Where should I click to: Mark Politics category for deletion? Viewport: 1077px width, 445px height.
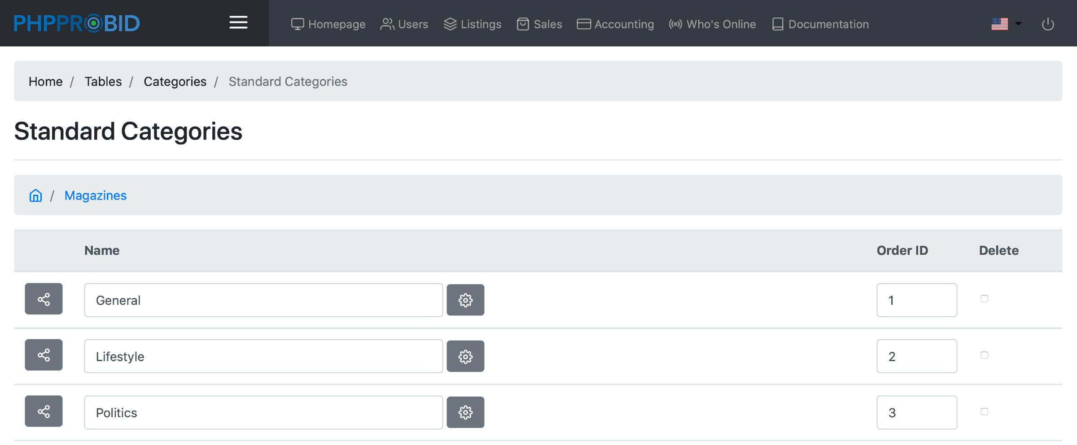coord(984,412)
